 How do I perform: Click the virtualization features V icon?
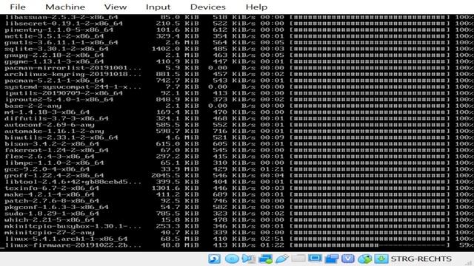[348, 259]
